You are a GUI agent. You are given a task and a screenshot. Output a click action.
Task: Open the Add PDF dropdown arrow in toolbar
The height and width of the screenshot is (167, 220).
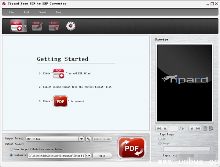click(25, 26)
